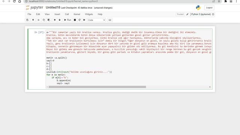
Task: Paste cells below icon
Action: click(49, 20)
